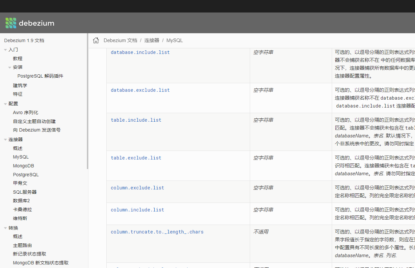Open 新记录状态提取 sidebar entry
The height and width of the screenshot is (268, 415).
30,254
